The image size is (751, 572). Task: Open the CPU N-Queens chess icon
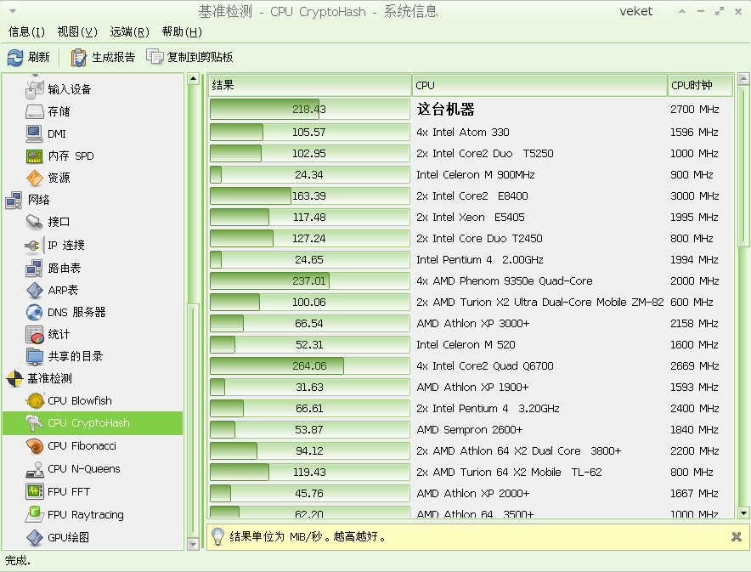[x=35, y=469]
